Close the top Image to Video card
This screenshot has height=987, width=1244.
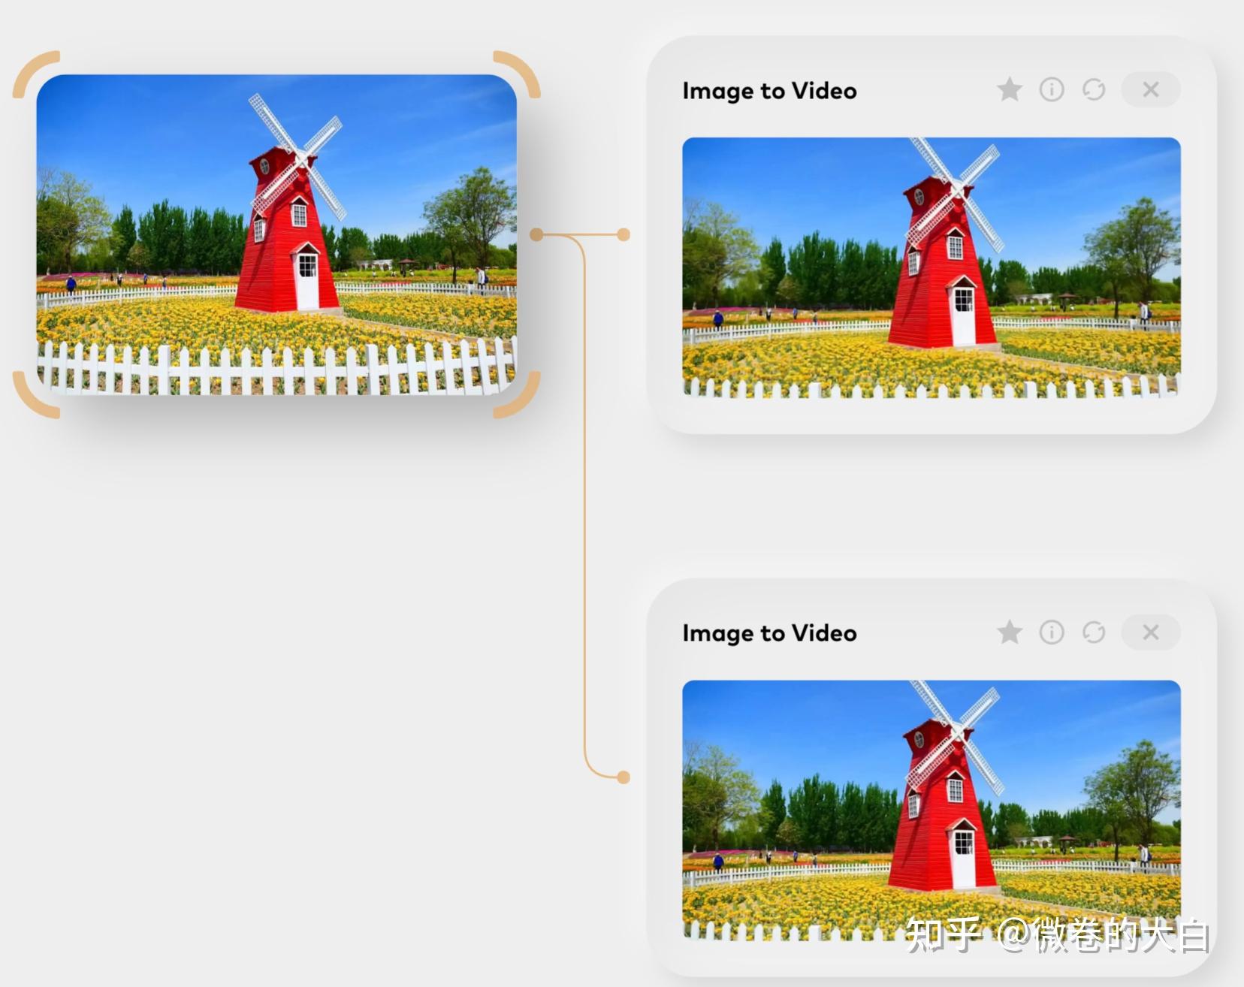(x=1151, y=90)
